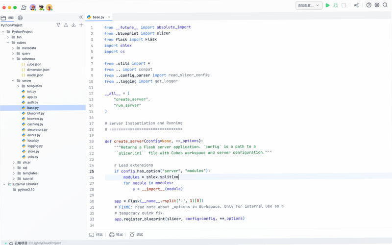Collapse the server folder
This screenshot has width=392, height=245.
[13, 81]
